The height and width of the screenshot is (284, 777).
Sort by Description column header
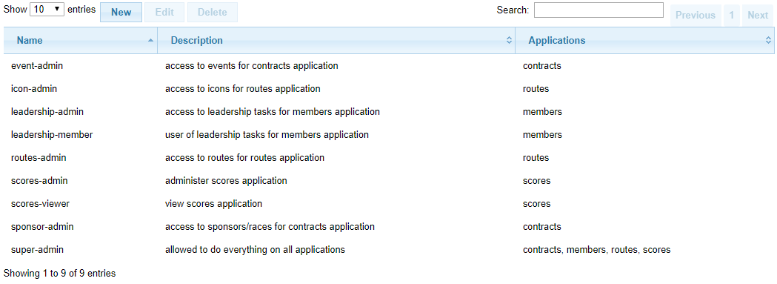[336, 41]
